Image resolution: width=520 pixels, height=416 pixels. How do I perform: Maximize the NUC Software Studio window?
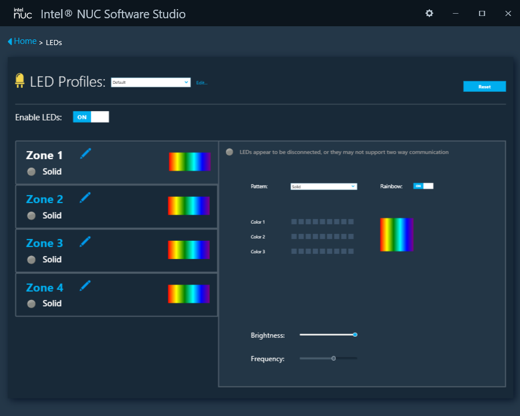pyautogui.click(x=482, y=13)
